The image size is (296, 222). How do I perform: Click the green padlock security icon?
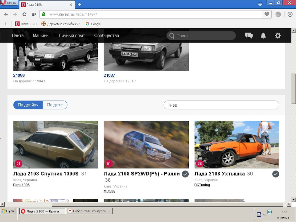tap(43, 14)
